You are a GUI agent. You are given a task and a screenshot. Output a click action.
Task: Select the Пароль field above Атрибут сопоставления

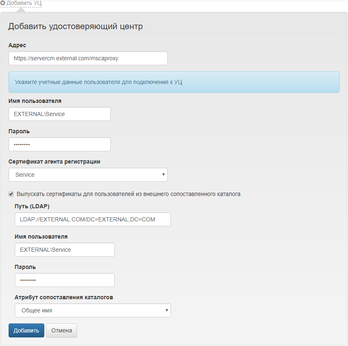(x=64, y=280)
